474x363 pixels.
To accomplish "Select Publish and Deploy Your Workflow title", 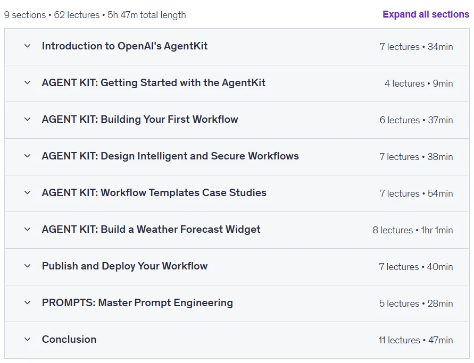I will [x=124, y=266].
